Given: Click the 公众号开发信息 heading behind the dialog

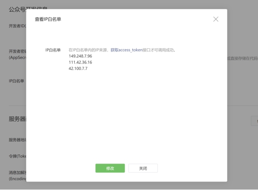Looking at the screenshot, I should click(x=17, y=9).
